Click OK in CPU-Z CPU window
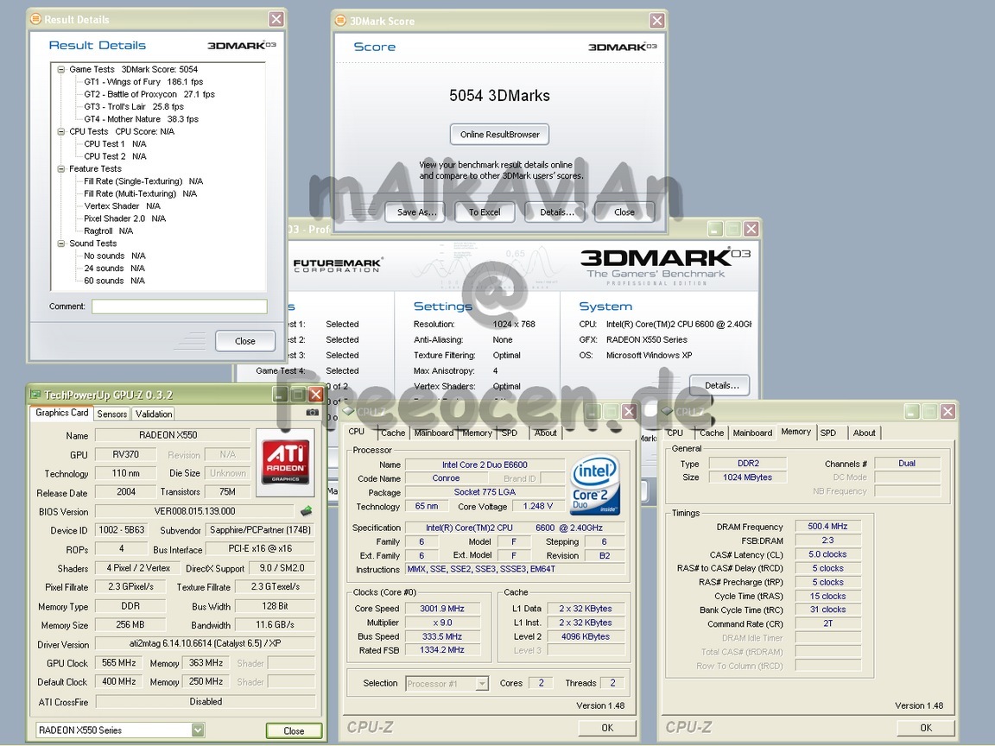This screenshot has height=746, width=995. [607, 728]
